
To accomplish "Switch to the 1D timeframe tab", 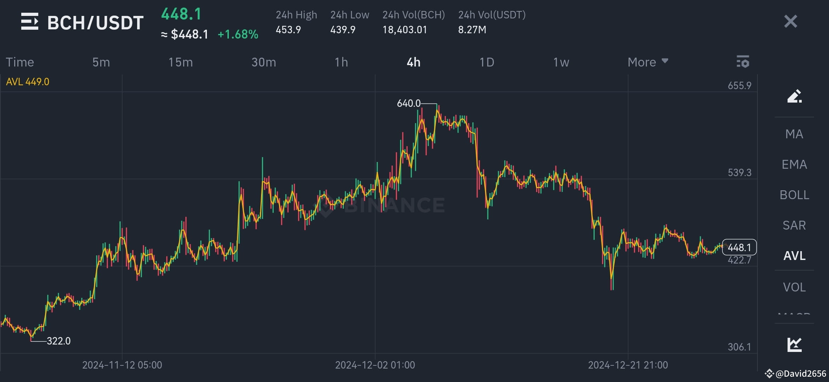I will coord(486,62).
